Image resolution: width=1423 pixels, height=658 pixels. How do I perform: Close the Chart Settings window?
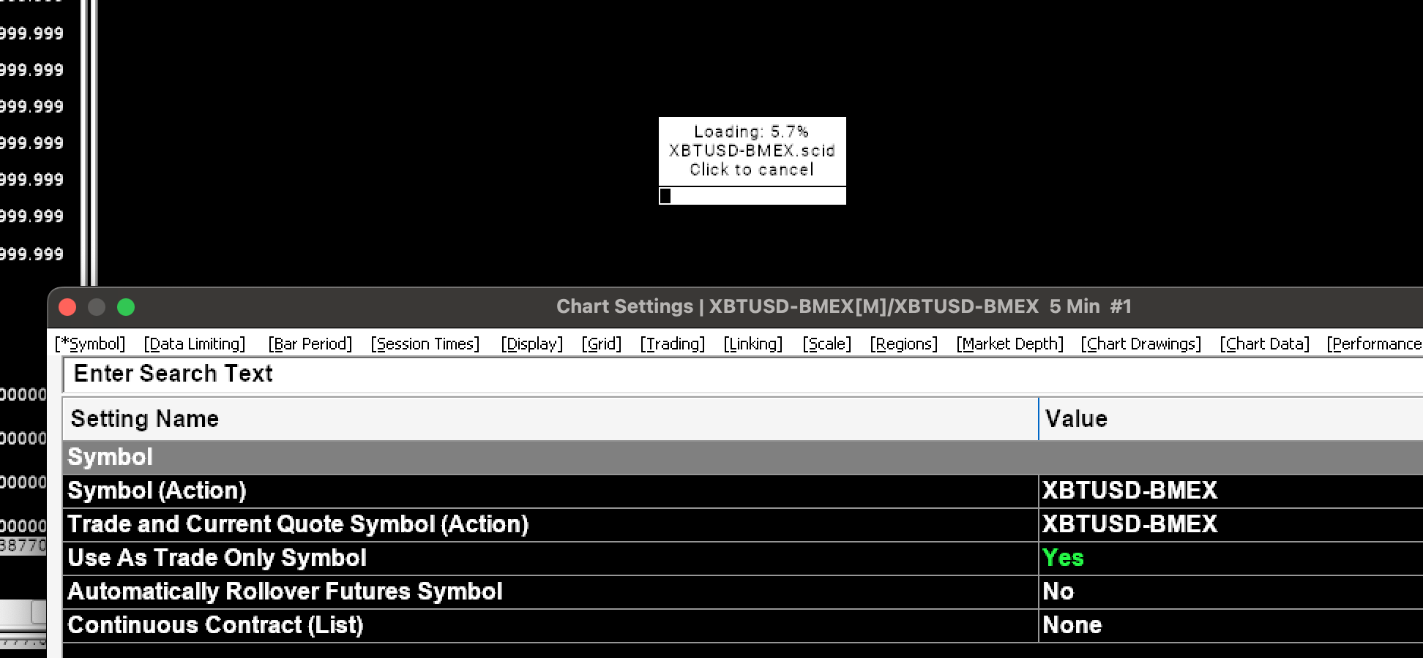tap(67, 307)
